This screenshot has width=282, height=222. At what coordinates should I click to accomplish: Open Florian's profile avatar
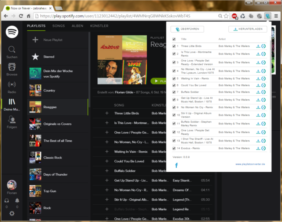[x=12, y=185]
